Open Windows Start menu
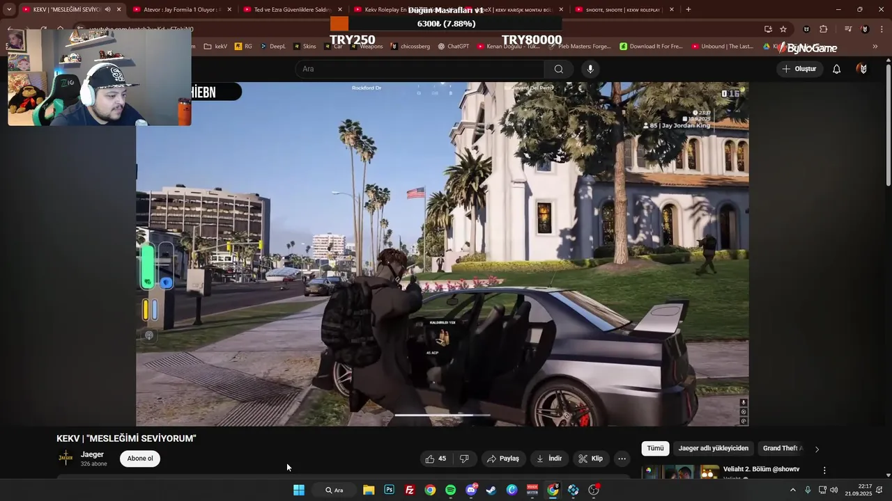Screen dimensions: 892x501 tap(299, 490)
